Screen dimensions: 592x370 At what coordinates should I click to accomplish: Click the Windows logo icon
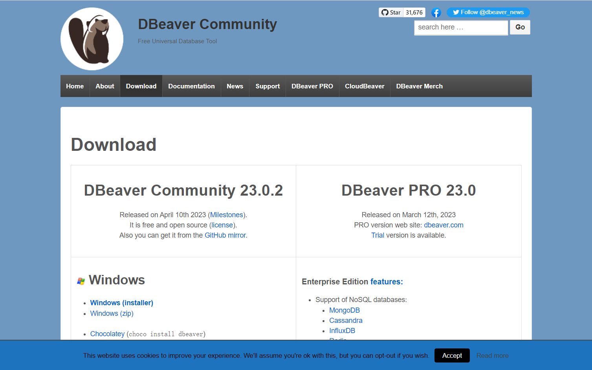pyautogui.click(x=81, y=281)
